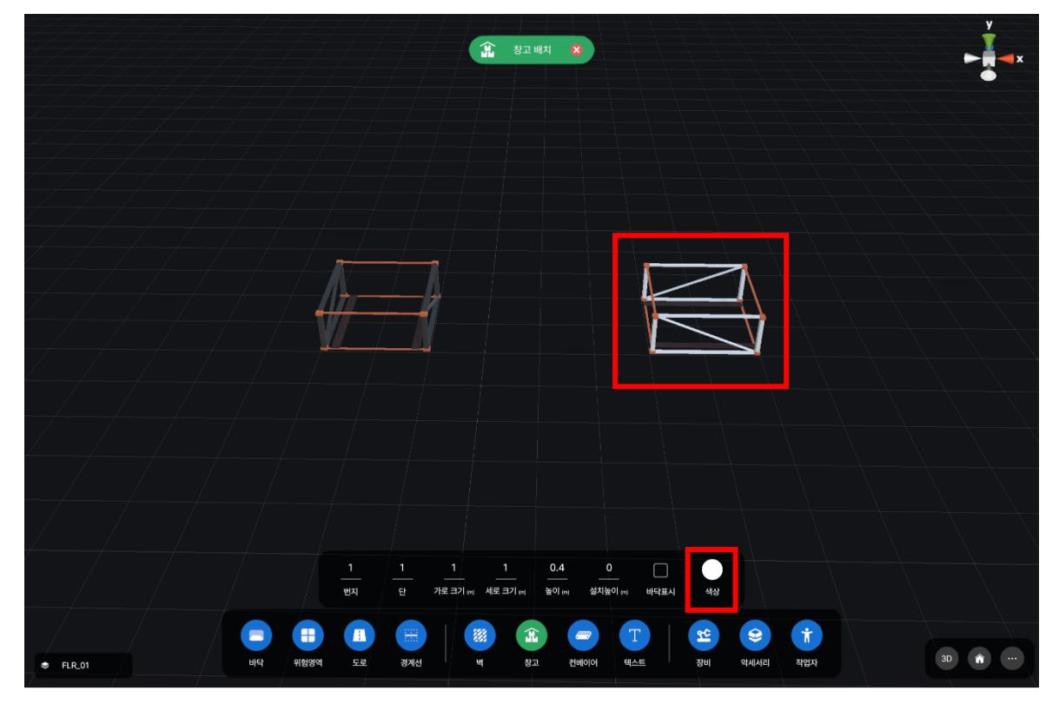Click the red X-axis cone on view gizmo
This screenshot has height=704, width=1059.
click(x=1008, y=59)
